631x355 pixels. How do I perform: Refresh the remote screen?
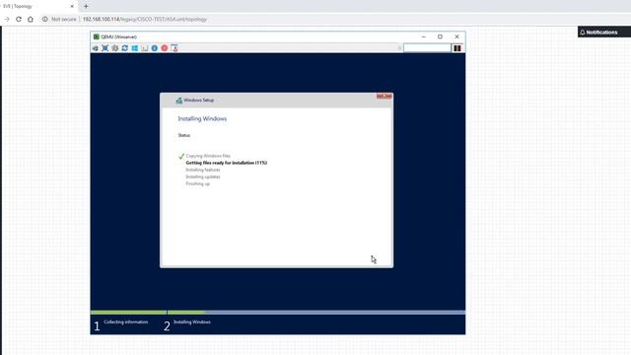(125, 48)
